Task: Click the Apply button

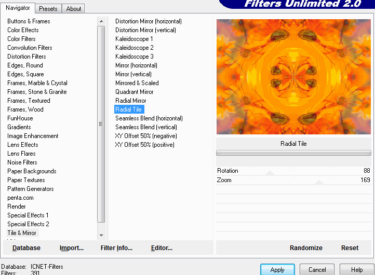Action: pyautogui.click(x=277, y=270)
